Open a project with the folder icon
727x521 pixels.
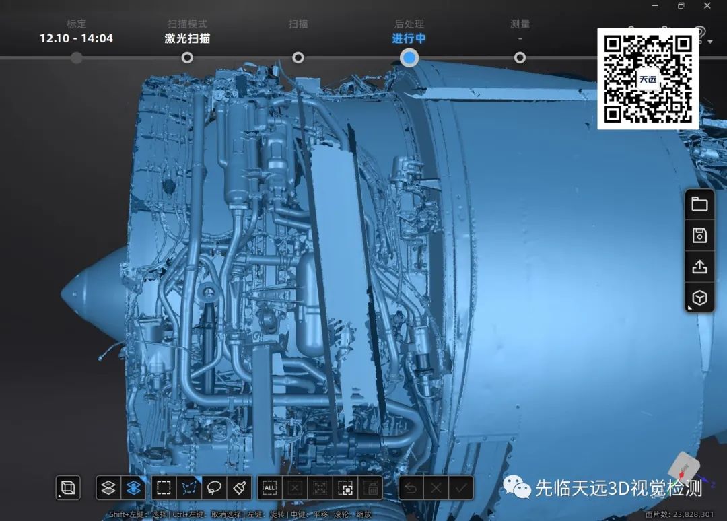point(699,203)
